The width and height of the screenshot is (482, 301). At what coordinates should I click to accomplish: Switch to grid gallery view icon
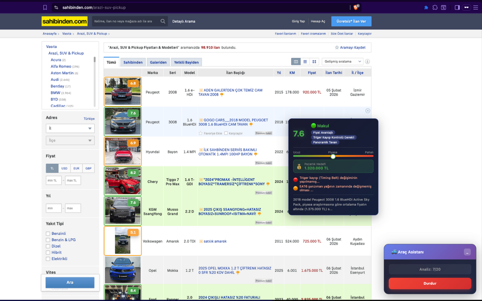(x=314, y=62)
